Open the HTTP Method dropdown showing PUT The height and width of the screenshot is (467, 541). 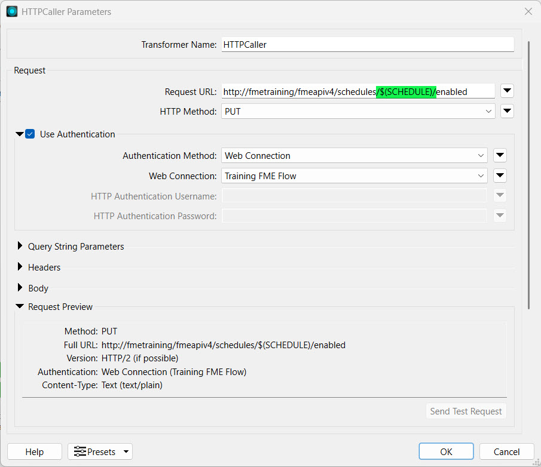click(357, 111)
